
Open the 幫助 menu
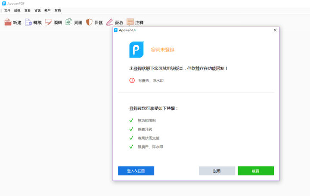pos(58,10)
